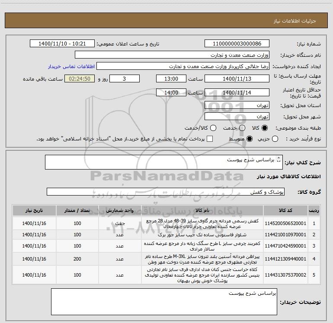Toggle the اسناد خزانه اسلامی payment checkbox
This screenshot has height=323, width=333.
pyautogui.click(x=210, y=139)
